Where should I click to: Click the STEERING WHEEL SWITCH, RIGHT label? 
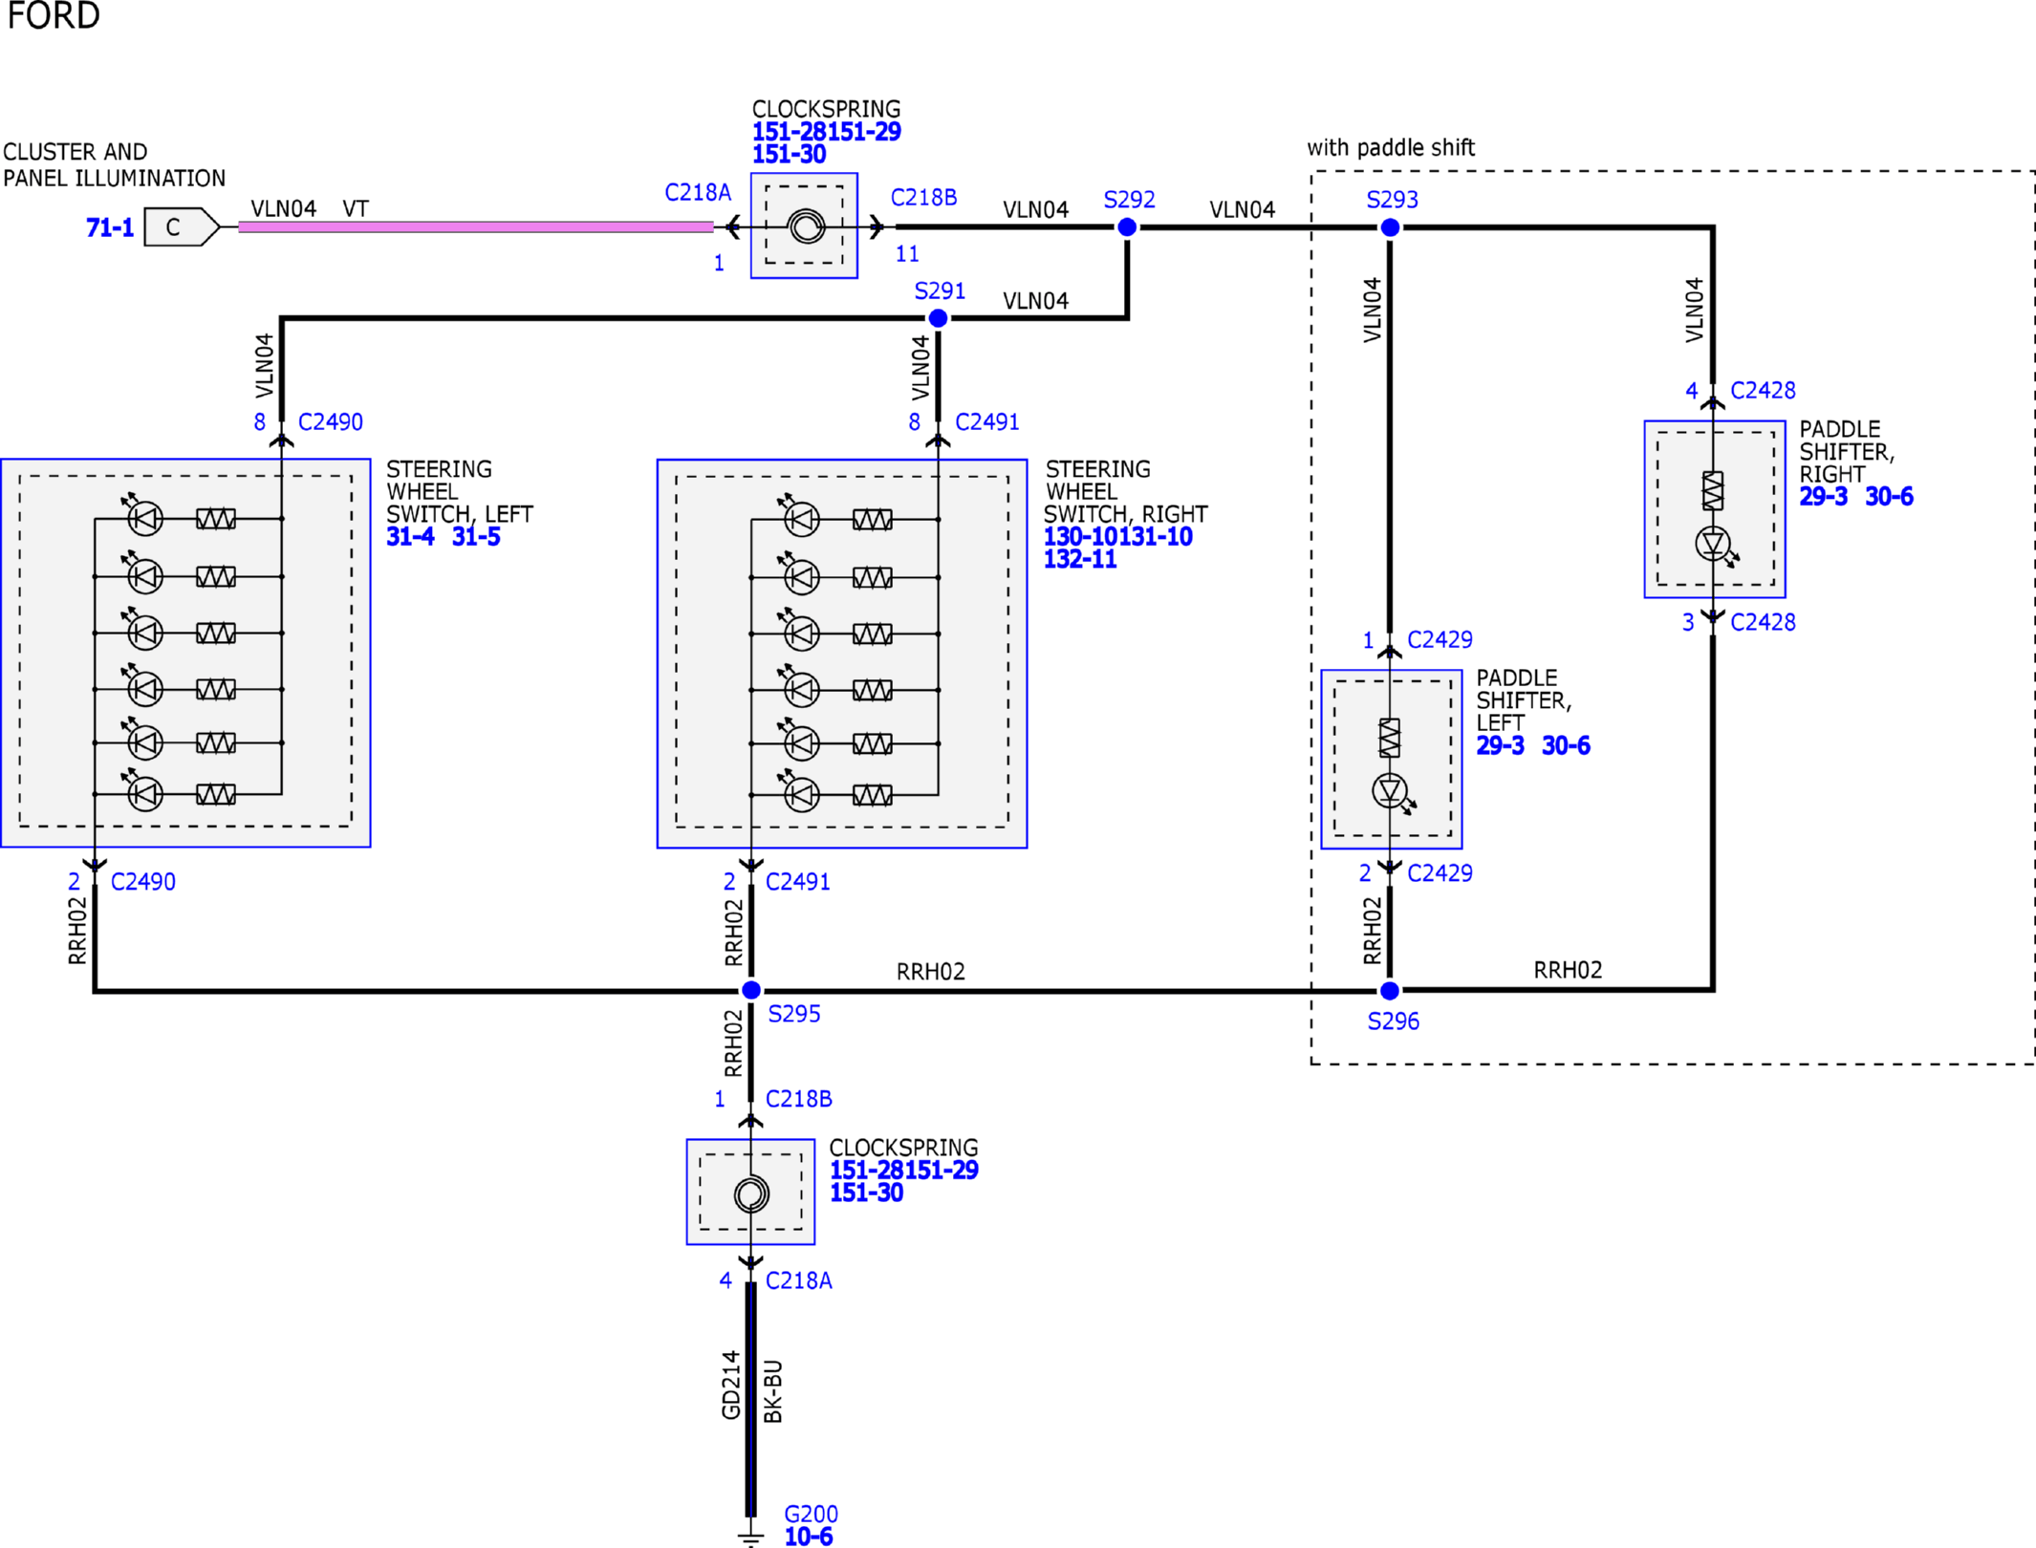coord(1126,492)
